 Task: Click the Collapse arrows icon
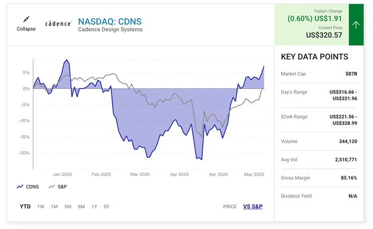click(x=26, y=19)
